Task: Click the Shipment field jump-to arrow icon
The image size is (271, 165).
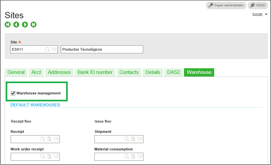Action: click(x=133, y=139)
